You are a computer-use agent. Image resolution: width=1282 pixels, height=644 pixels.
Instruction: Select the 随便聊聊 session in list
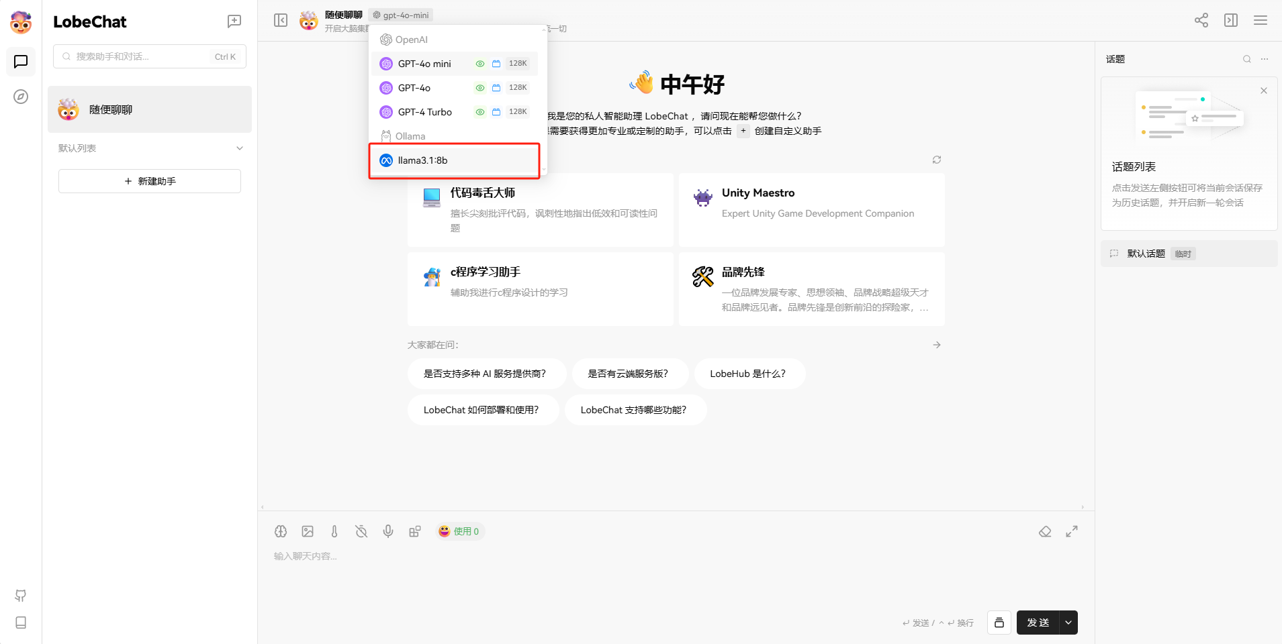pyautogui.click(x=150, y=109)
